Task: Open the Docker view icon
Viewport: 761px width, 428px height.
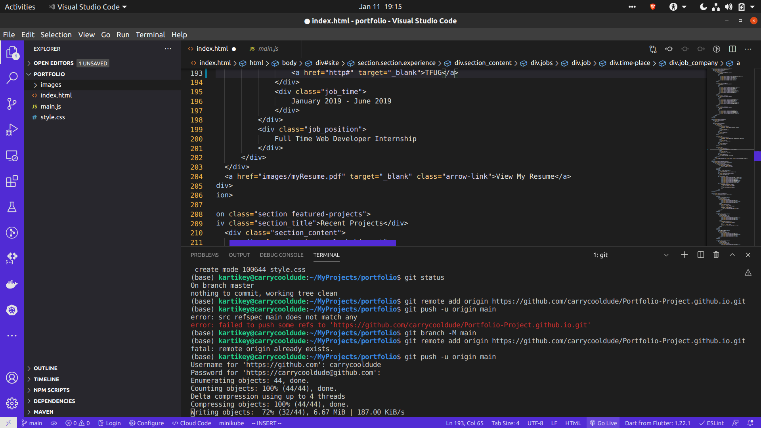Action: pyautogui.click(x=12, y=285)
